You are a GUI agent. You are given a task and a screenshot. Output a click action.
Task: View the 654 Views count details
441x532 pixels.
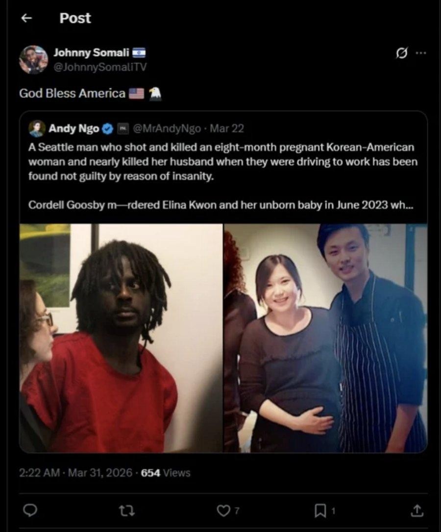pyautogui.click(x=165, y=473)
